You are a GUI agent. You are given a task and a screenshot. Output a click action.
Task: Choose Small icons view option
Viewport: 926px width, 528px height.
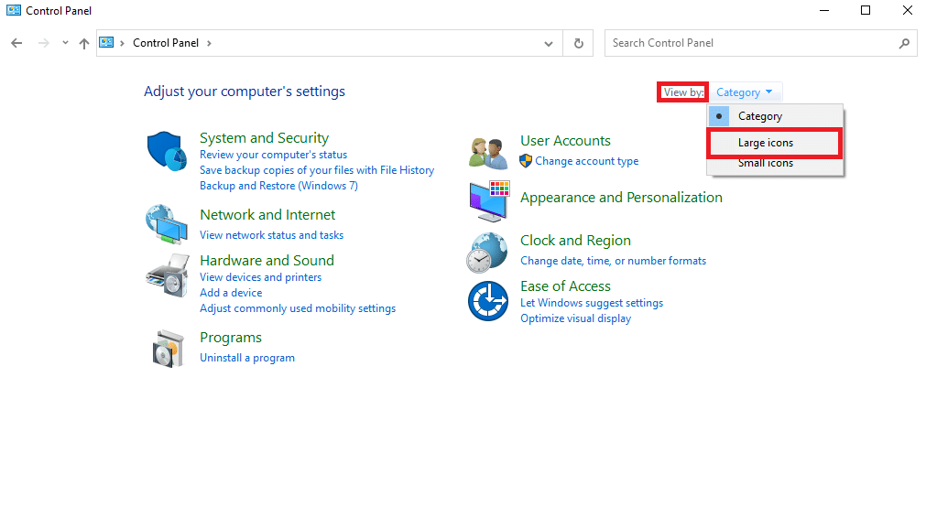(x=766, y=164)
